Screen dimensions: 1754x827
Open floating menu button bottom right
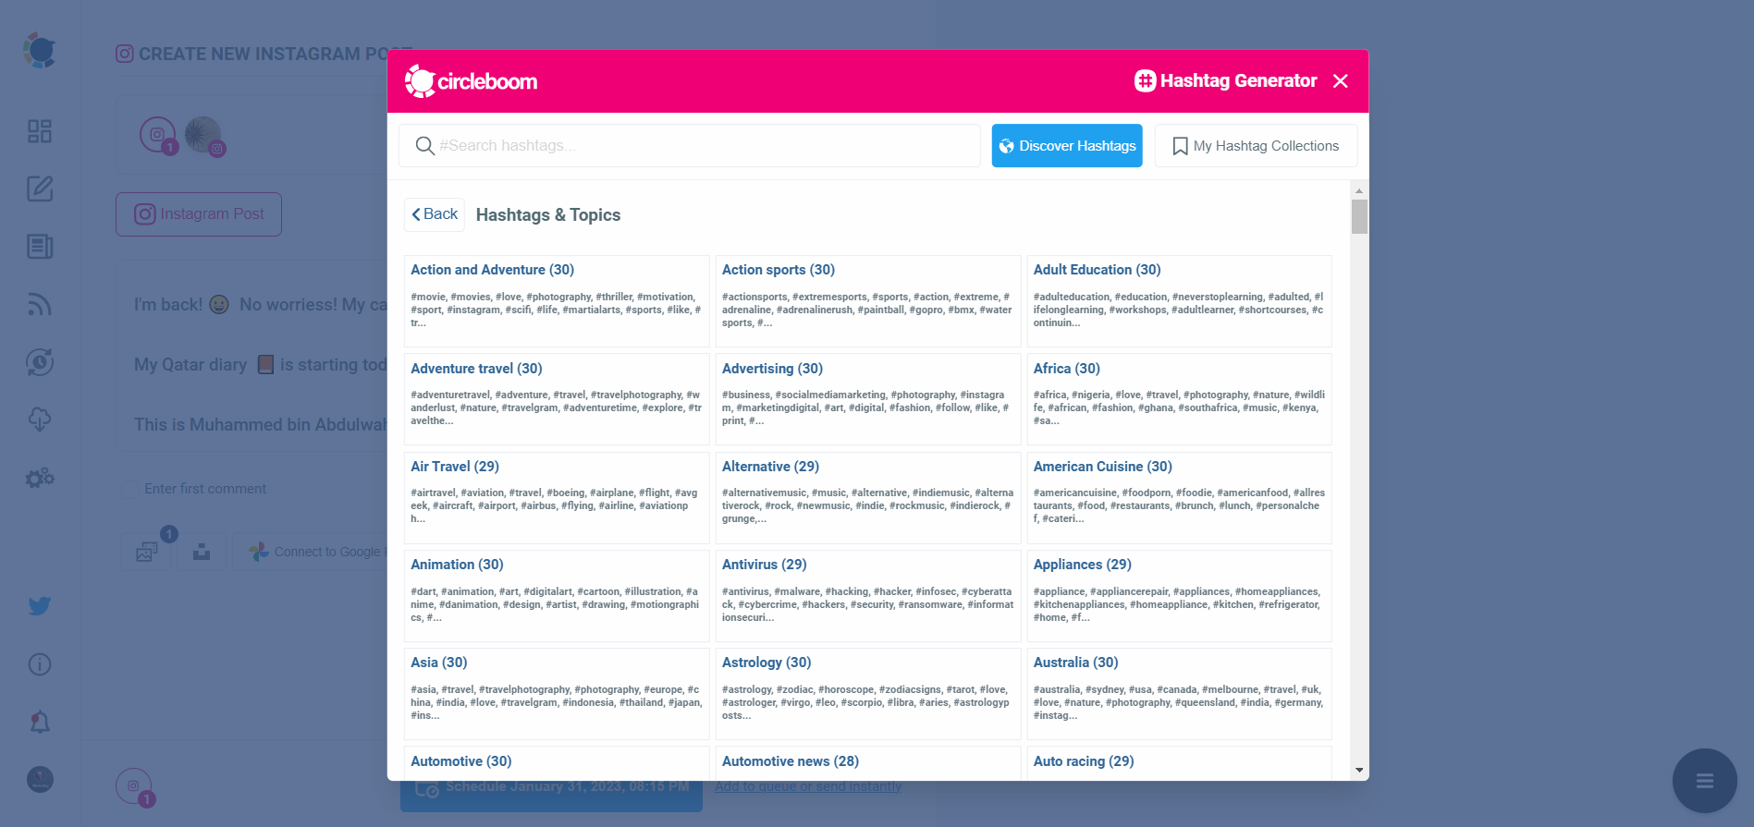tap(1705, 781)
